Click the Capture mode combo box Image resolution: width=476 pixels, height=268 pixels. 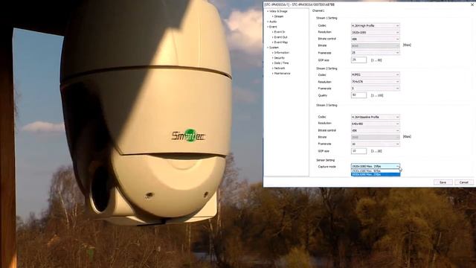[x=375, y=166]
